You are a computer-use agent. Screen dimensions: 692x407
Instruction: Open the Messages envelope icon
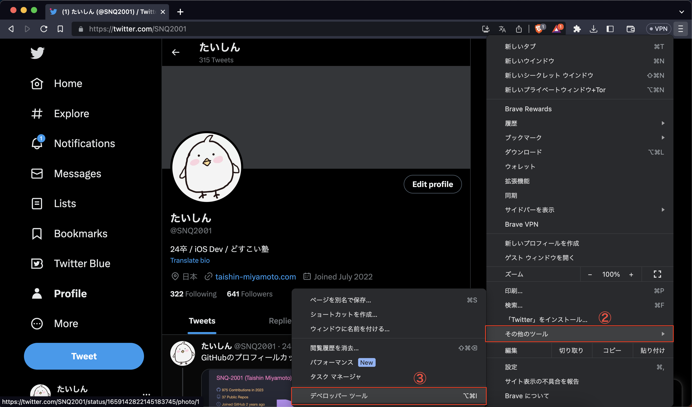37,173
